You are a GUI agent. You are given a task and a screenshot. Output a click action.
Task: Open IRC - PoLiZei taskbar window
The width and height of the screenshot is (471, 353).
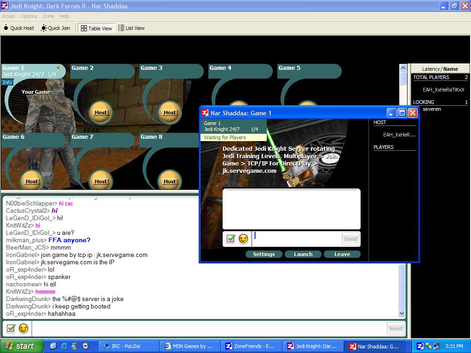pyautogui.click(x=129, y=347)
